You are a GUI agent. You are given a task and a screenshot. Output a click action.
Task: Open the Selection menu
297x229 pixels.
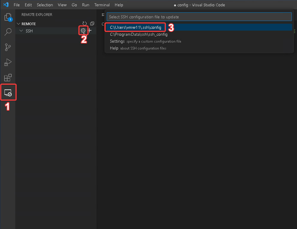pyautogui.click(x=45, y=5)
